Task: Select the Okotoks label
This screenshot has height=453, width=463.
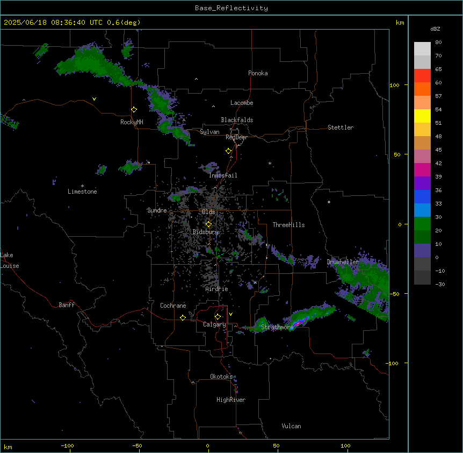Action: [221, 377]
